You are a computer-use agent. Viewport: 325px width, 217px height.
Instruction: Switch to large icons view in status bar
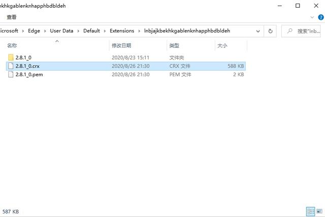click(319, 211)
